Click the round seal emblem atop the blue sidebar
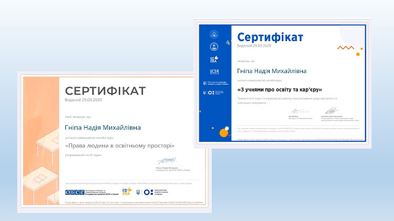This screenshot has width=394, height=221. coord(214,34)
